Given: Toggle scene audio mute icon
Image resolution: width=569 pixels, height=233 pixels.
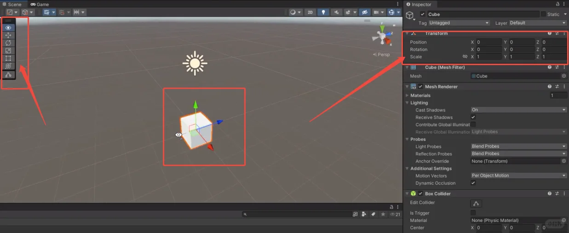Looking at the screenshot, I should click(338, 12).
